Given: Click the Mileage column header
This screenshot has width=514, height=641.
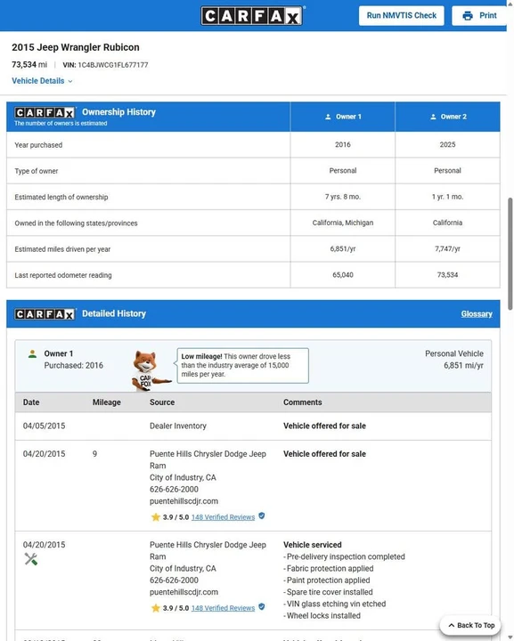Looking at the screenshot, I should click(x=106, y=402).
